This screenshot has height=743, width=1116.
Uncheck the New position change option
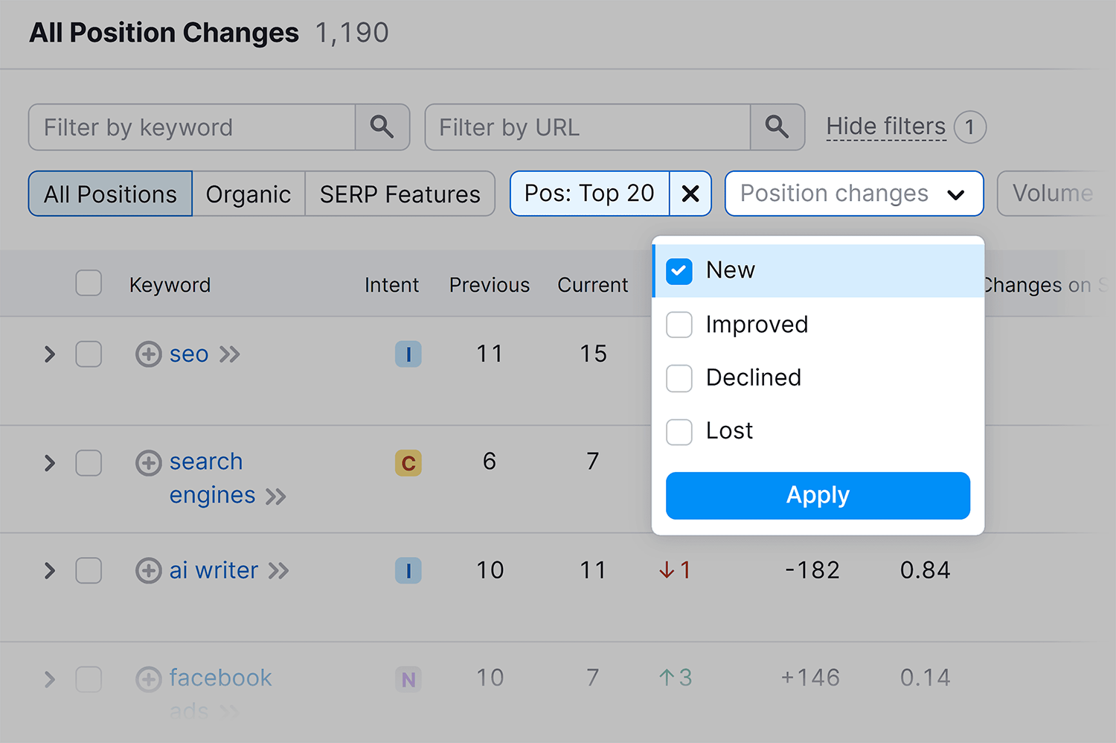coord(679,271)
